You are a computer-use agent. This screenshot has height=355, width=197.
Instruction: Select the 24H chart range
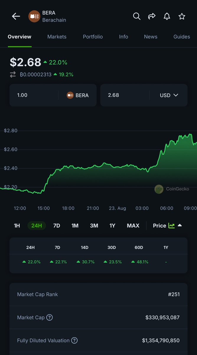(37, 226)
